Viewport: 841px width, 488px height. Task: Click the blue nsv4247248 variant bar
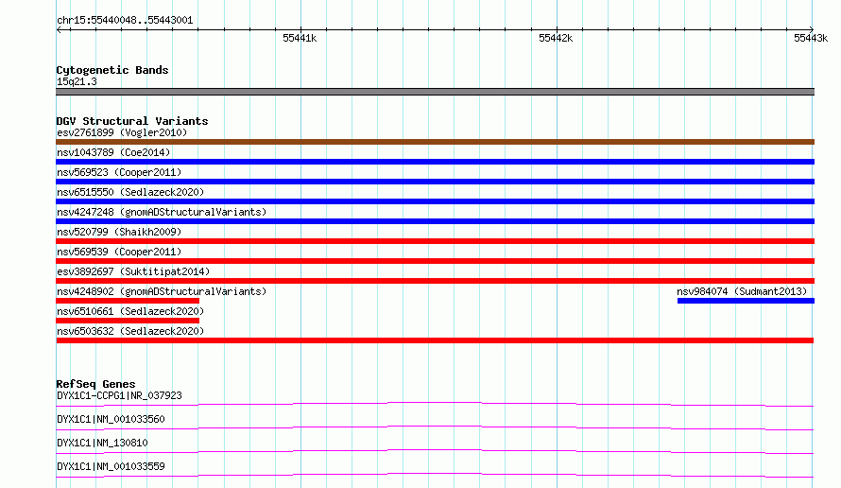coord(435,221)
